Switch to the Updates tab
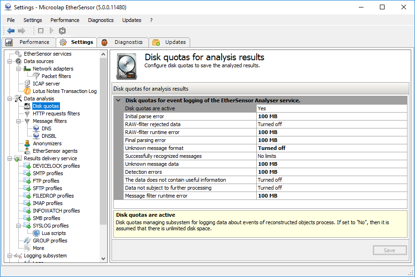Image resolution: width=415 pixels, height=277 pixels. 170,42
